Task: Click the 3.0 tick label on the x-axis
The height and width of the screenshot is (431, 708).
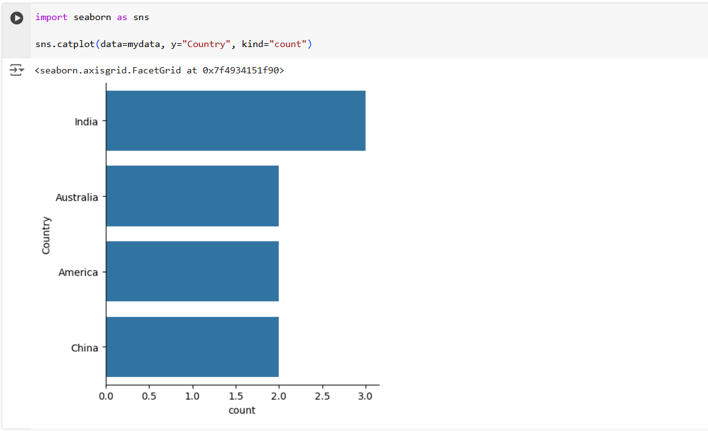Action: (x=366, y=396)
